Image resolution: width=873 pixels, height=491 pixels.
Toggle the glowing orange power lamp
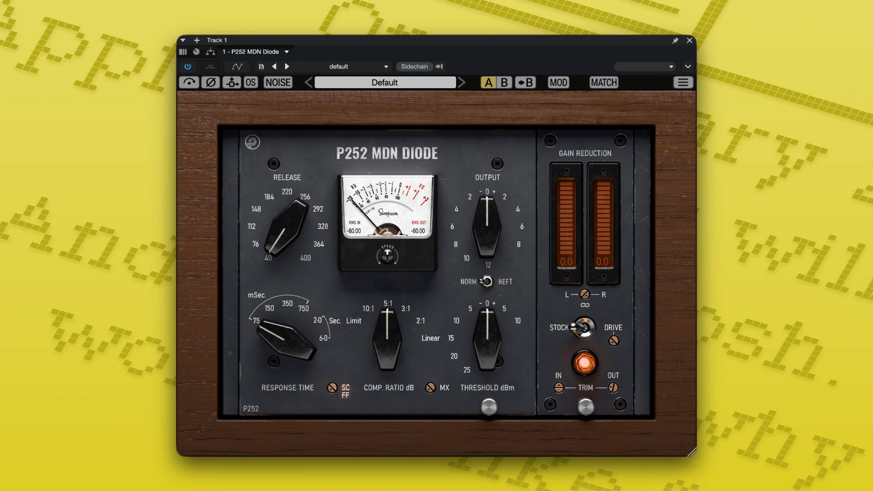[585, 363]
